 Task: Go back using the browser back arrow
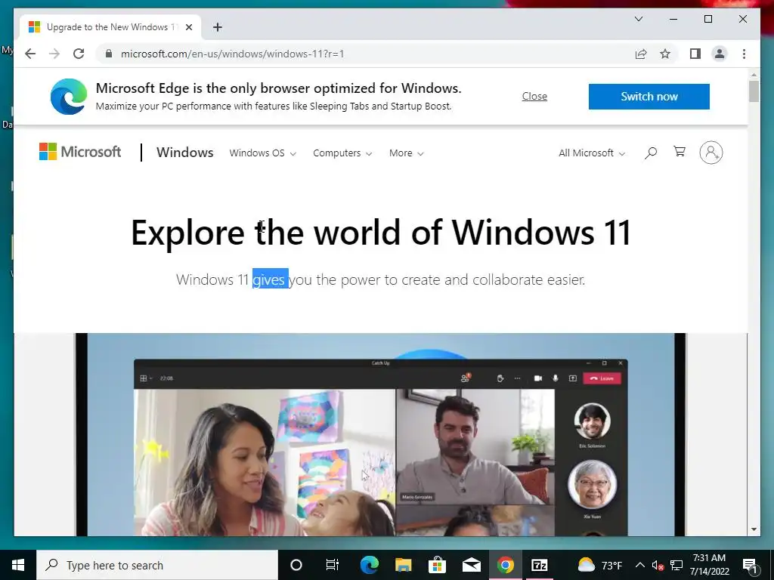click(x=30, y=54)
